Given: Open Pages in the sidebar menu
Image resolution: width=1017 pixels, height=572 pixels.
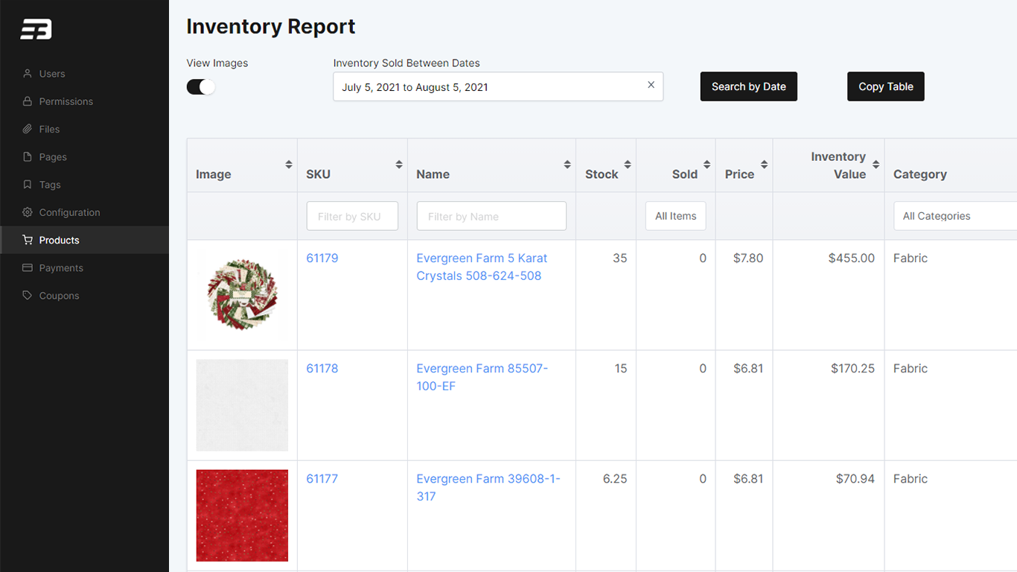Looking at the screenshot, I should [x=53, y=157].
